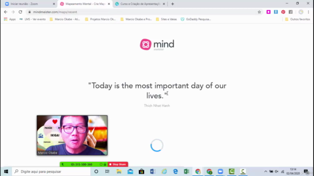314x176 pixels.
Task: Open GoDaddy Pesquisa bookmark
Action: pyautogui.click(x=196, y=19)
